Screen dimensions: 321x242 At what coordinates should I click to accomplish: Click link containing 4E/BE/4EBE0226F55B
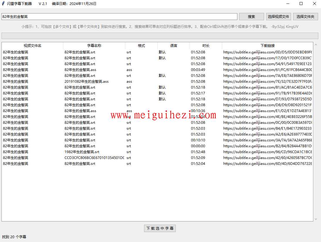click(268, 117)
